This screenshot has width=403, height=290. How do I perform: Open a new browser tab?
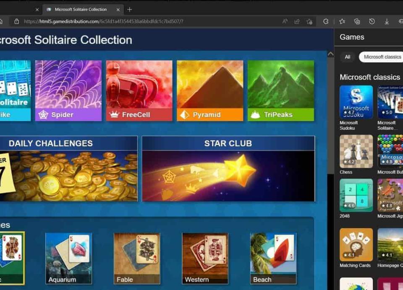(x=129, y=9)
